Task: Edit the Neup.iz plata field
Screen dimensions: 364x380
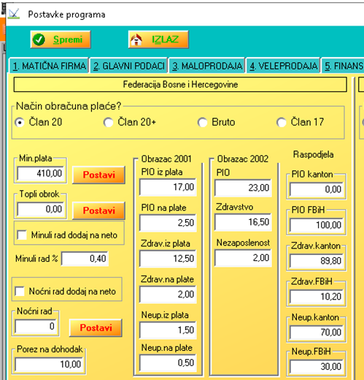Action: pyautogui.click(x=168, y=330)
